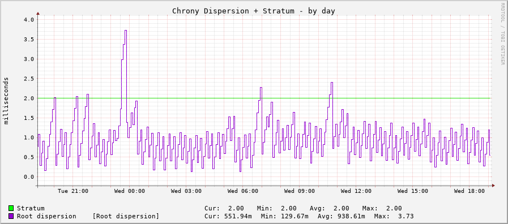
Task: Click the purple Root dispersion legend swatch
Action: click(11, 216)
